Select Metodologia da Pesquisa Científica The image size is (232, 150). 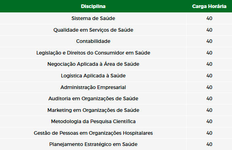(x=93, y=122)
